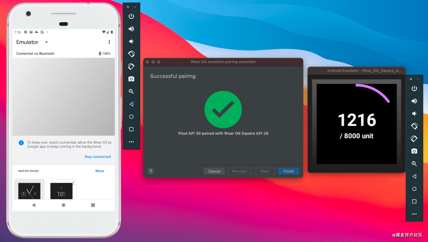
Task: Rotate the phone emulator counterclockwise
Action: coord(131,54)
